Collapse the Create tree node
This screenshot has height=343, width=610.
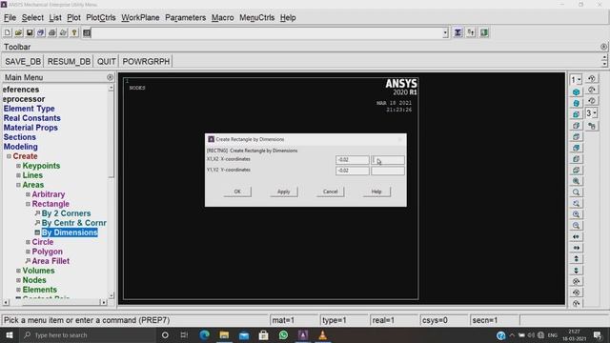[9, 156]
